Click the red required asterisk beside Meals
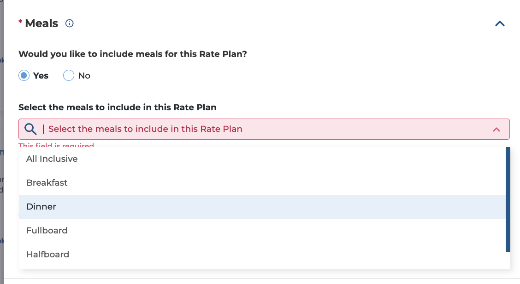This screenshot has width=520, height=284. (x=21, y=22)
